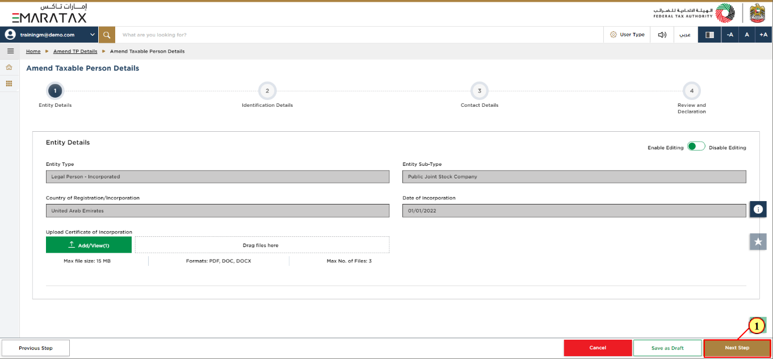This screenshot has height=359, width=773.
Task: Click the Next Step button
Action: [x=737, y=348]
